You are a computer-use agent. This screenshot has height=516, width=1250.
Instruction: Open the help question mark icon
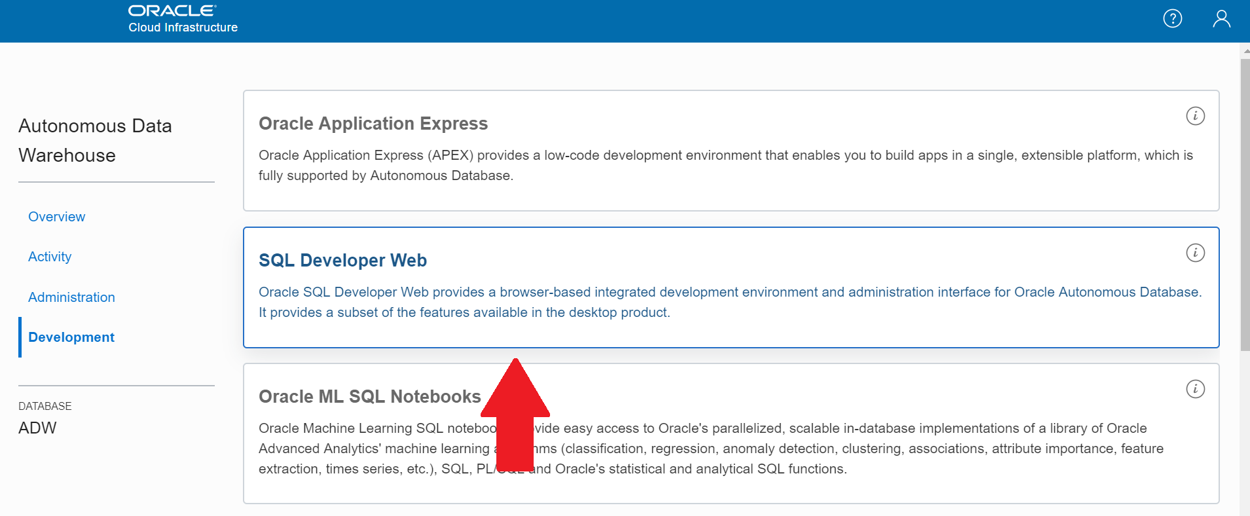tap(1172, 18)
